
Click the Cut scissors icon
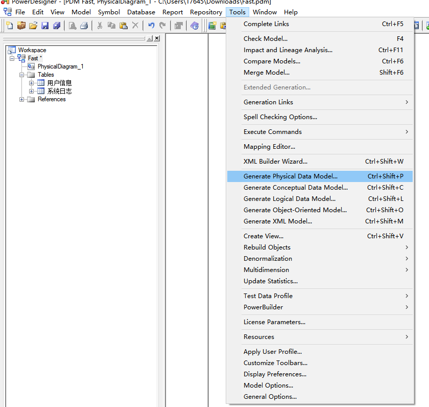coord(100,26)
